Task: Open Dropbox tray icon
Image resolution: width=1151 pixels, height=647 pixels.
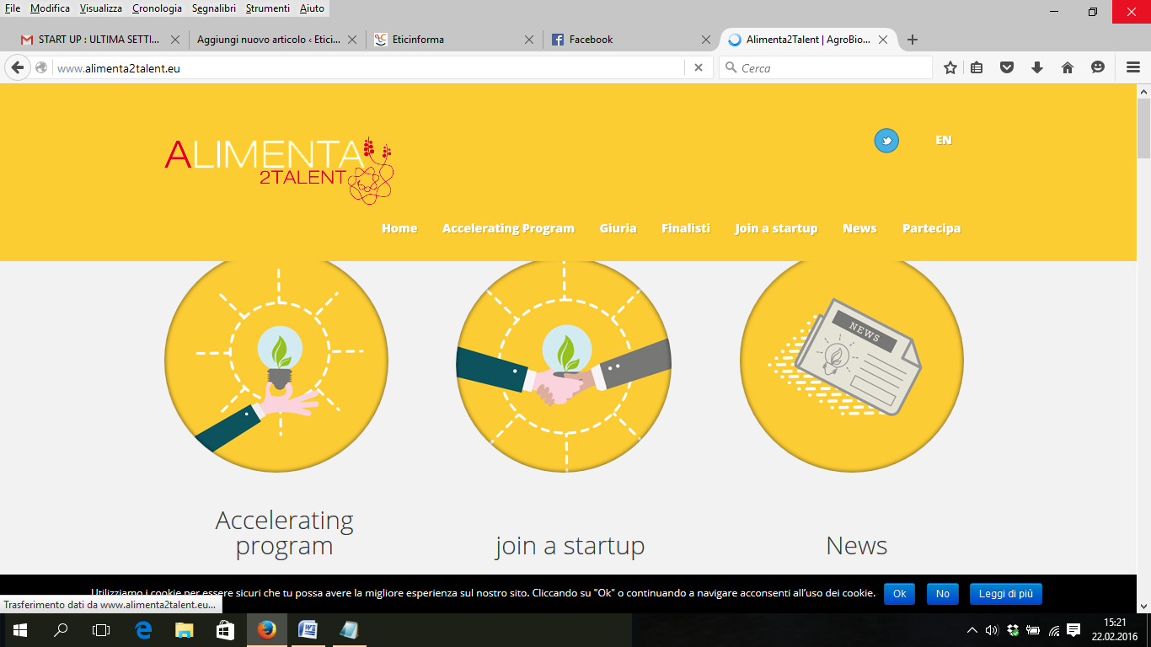Action: pyautogui.click(x=1013, y=630)
